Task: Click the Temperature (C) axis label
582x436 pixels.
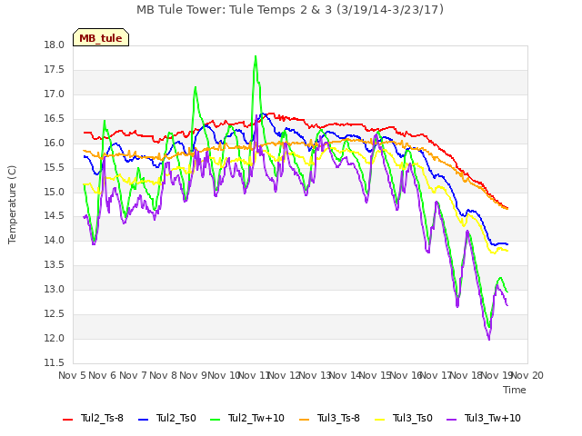Action: pos(12,204)
